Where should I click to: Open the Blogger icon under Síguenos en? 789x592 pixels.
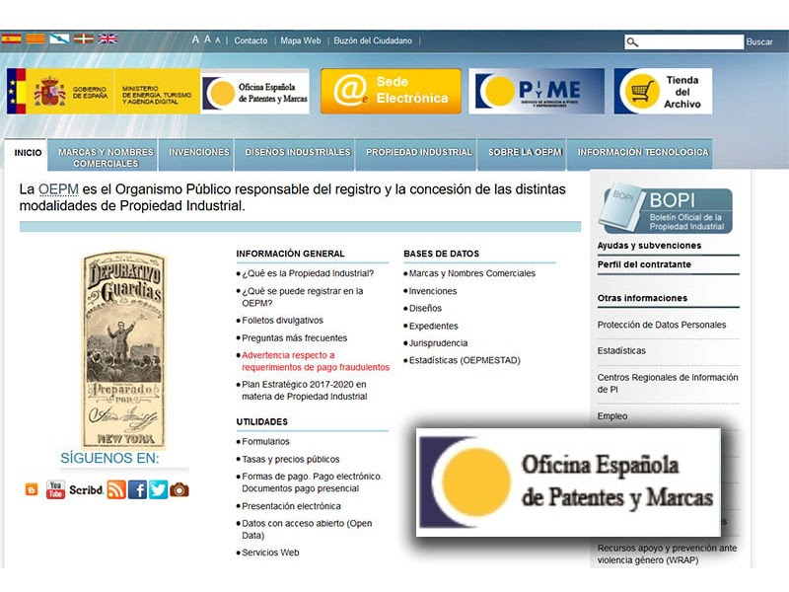pyautogui.click(x=32, y=489)
